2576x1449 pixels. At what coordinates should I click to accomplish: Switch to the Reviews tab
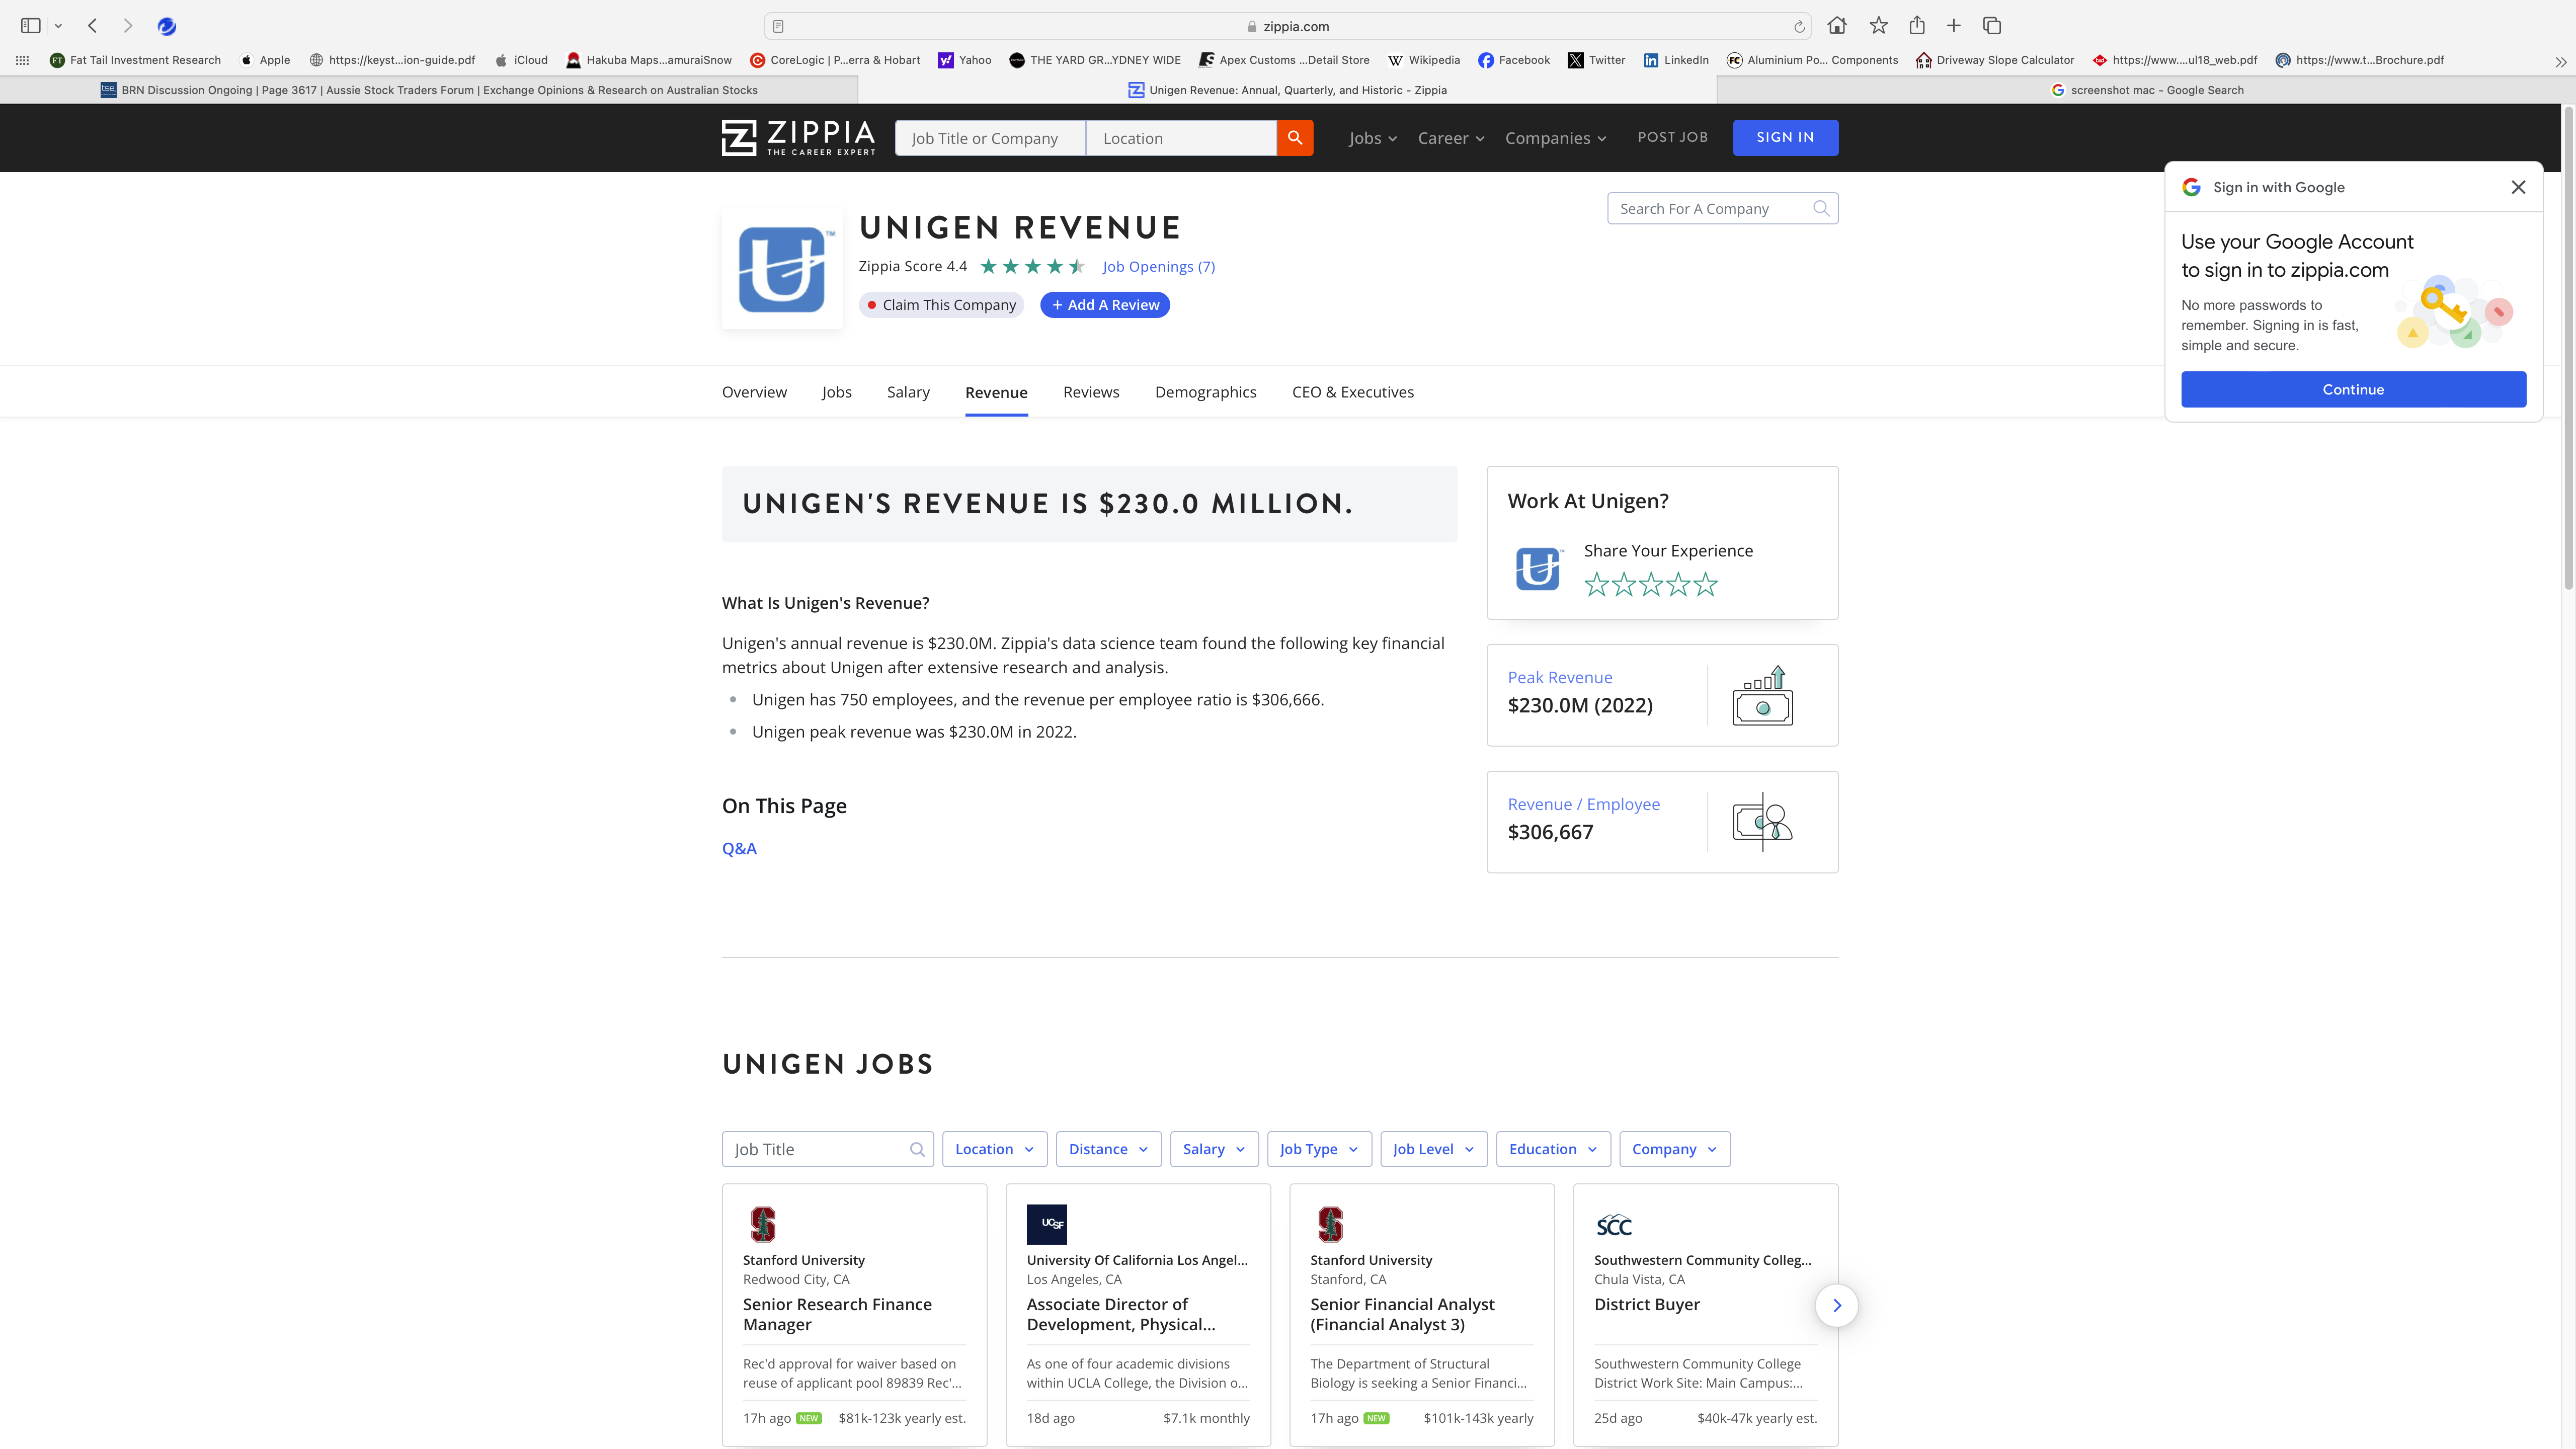(1091, 393)
